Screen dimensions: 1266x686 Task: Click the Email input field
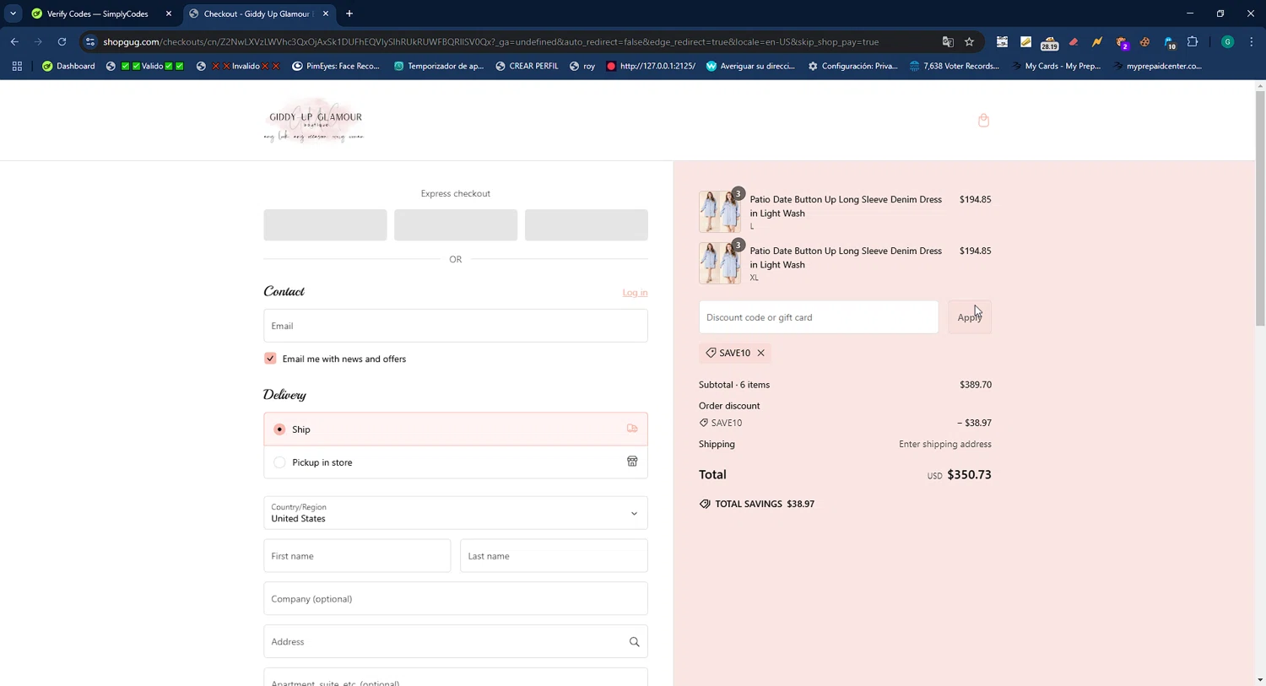[456, 326]
